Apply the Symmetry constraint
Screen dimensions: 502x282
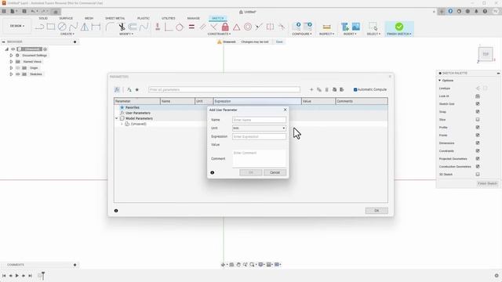coord(270,27)
